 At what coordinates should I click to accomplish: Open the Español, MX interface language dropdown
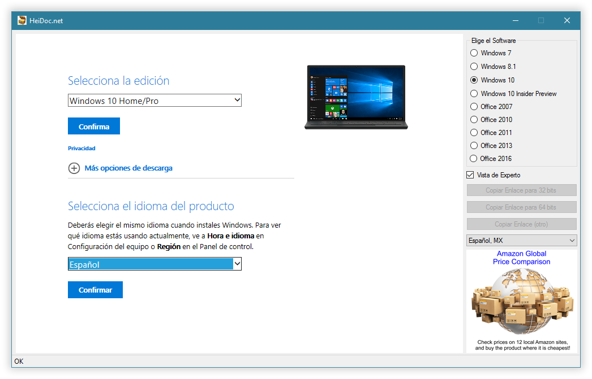(521, 241)
